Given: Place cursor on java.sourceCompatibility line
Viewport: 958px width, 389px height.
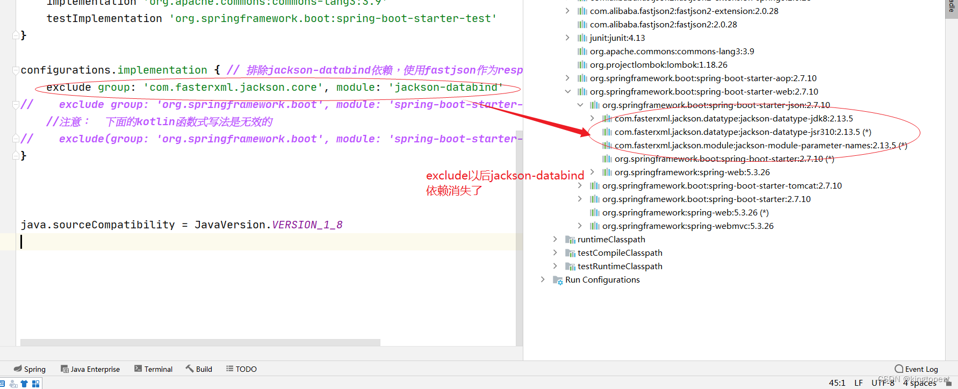Looking at the screenshot, I should [182, 225].
